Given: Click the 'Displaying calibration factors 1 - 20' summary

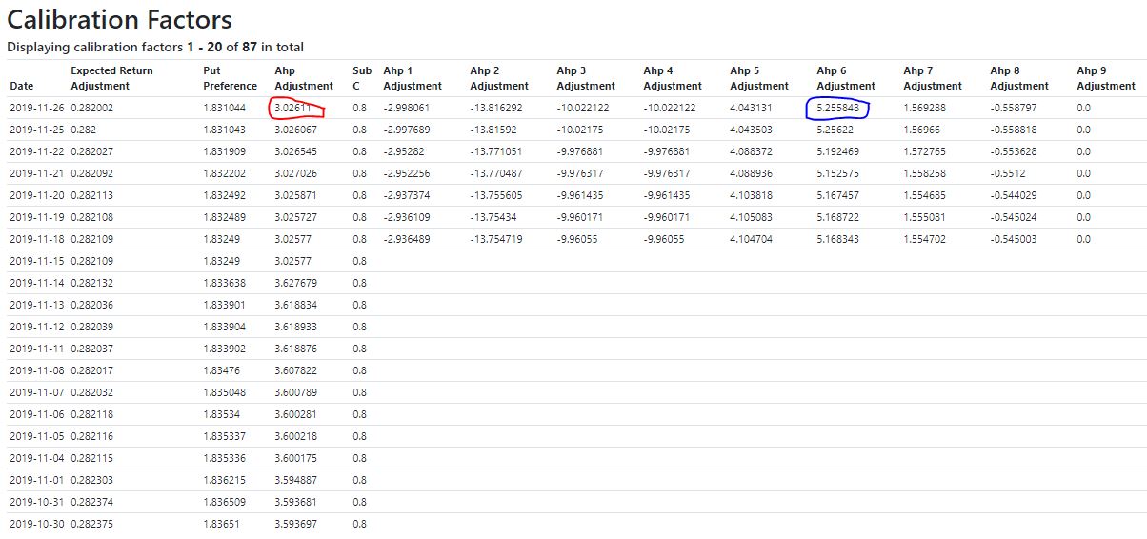Looking at the screenshot, I should (x=155, y=47).
